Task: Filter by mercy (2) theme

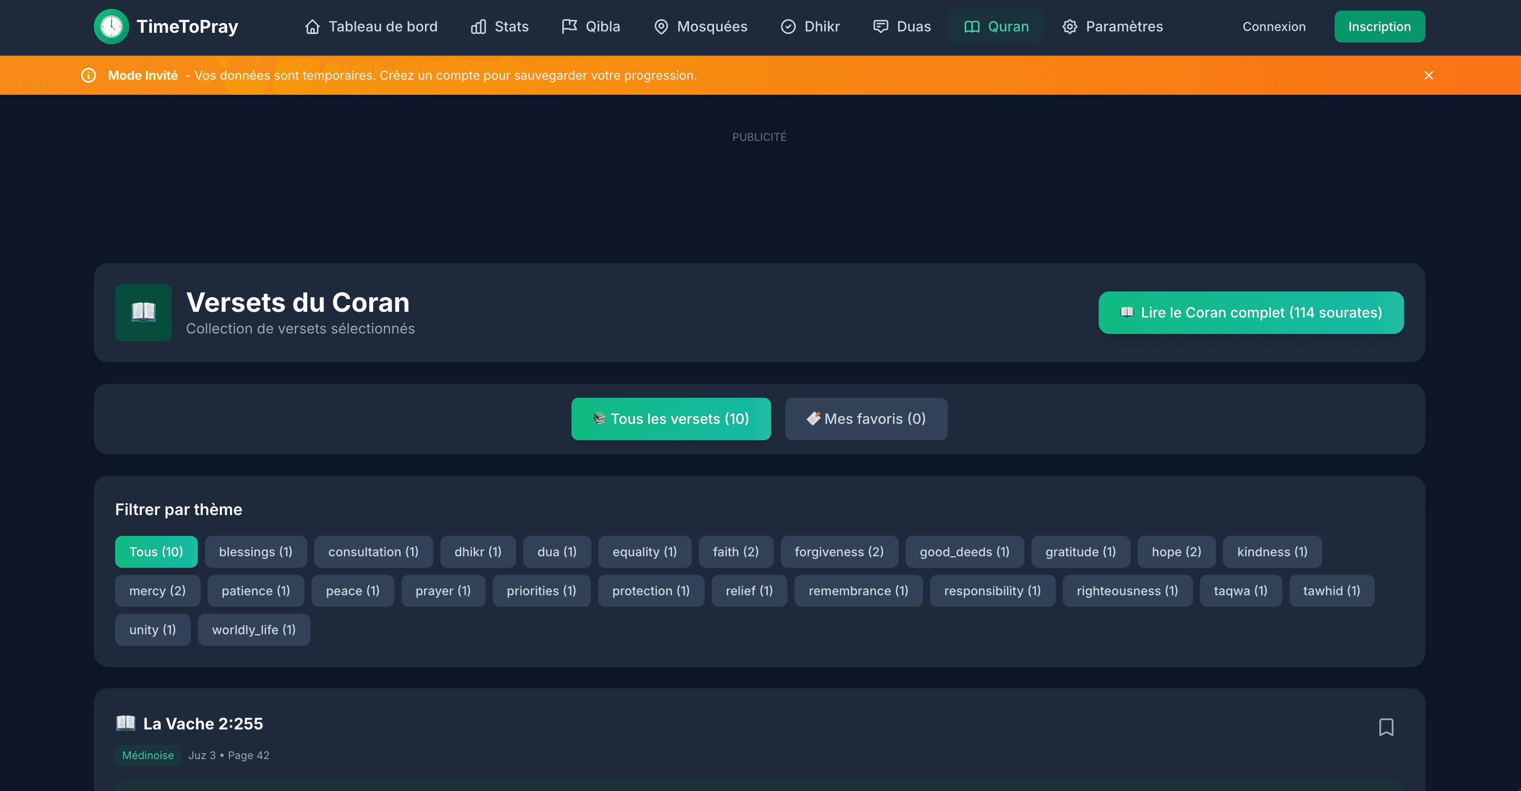Action: tap(157, 591)
